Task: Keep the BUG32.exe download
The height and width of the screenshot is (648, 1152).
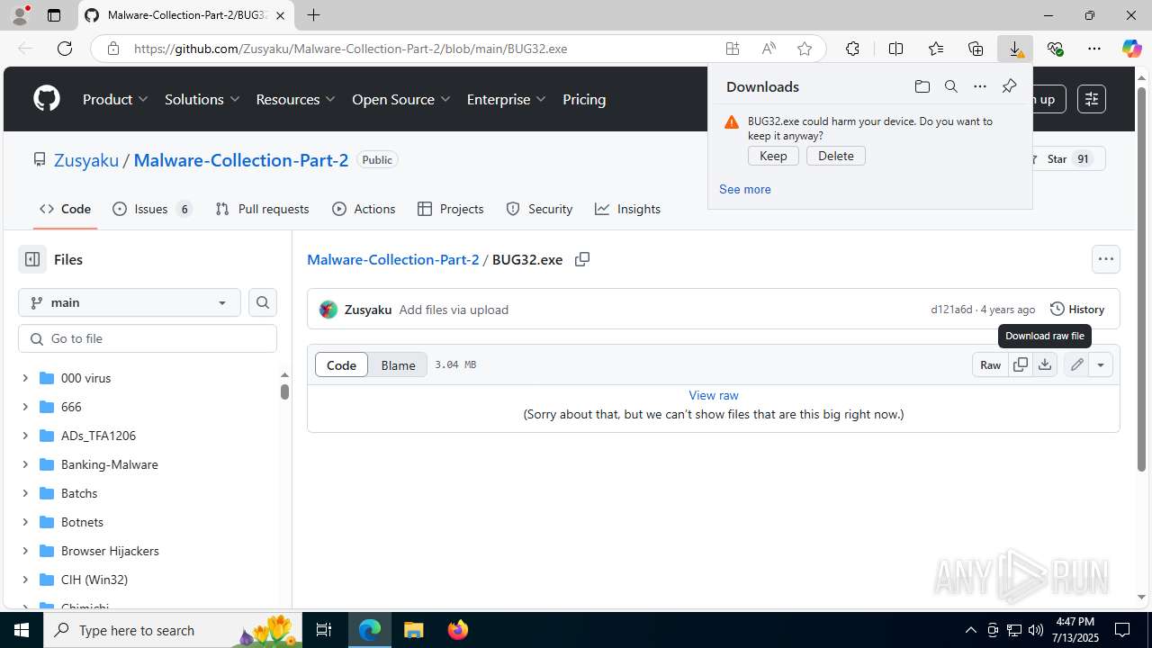Action: tap(773, 156)
